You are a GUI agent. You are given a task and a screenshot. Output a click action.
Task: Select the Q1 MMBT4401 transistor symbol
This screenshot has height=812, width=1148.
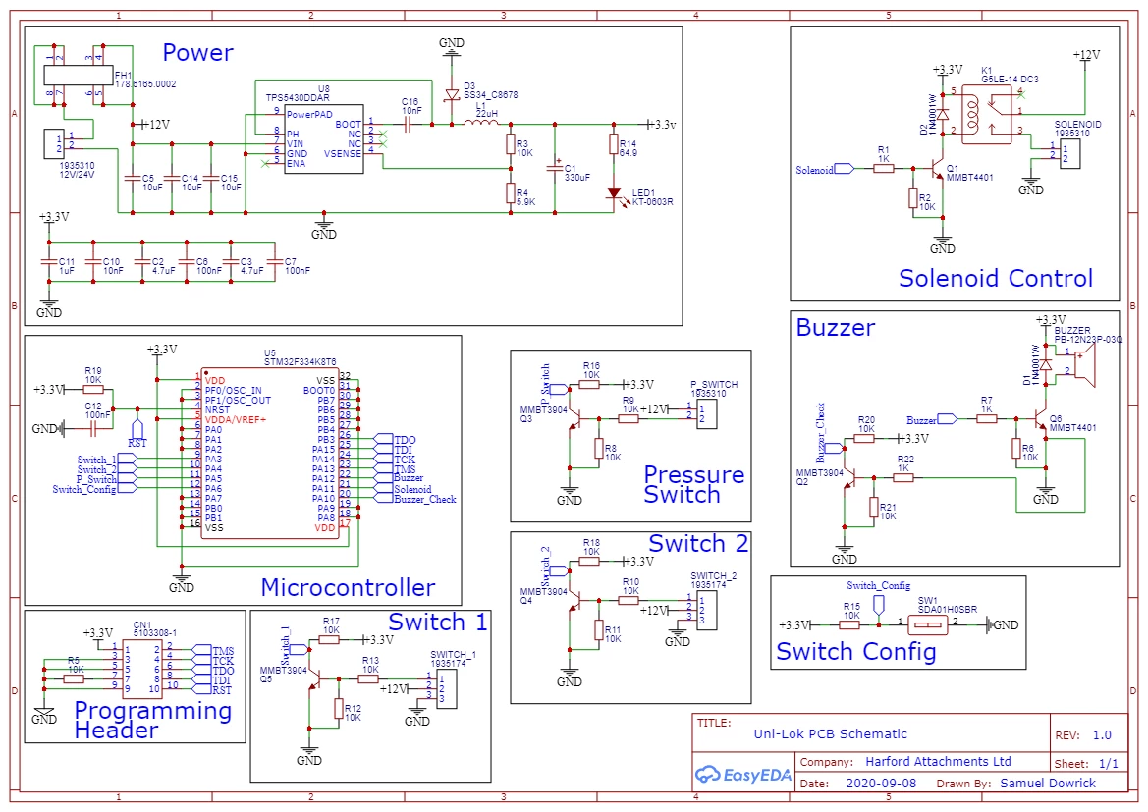[x=938, y=169]
